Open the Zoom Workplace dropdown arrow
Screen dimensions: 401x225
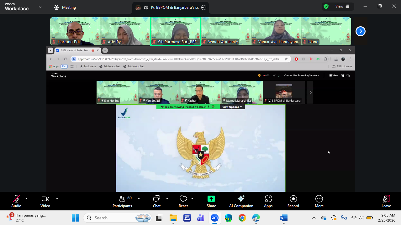40,7
